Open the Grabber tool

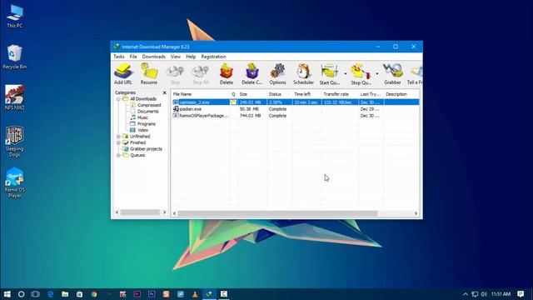[x=392, y=74]
